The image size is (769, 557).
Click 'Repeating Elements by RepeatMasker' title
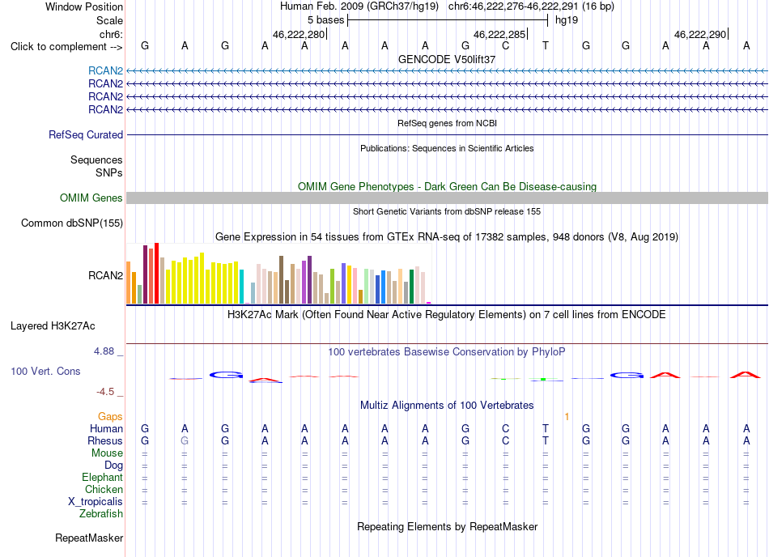(x=447, y=526)
